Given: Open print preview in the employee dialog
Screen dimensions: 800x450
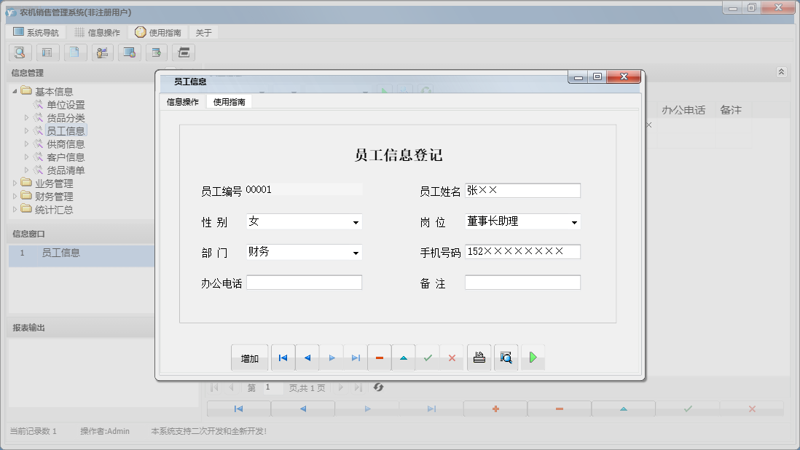Looking at the screenshot, I should (x=506, y=357).
